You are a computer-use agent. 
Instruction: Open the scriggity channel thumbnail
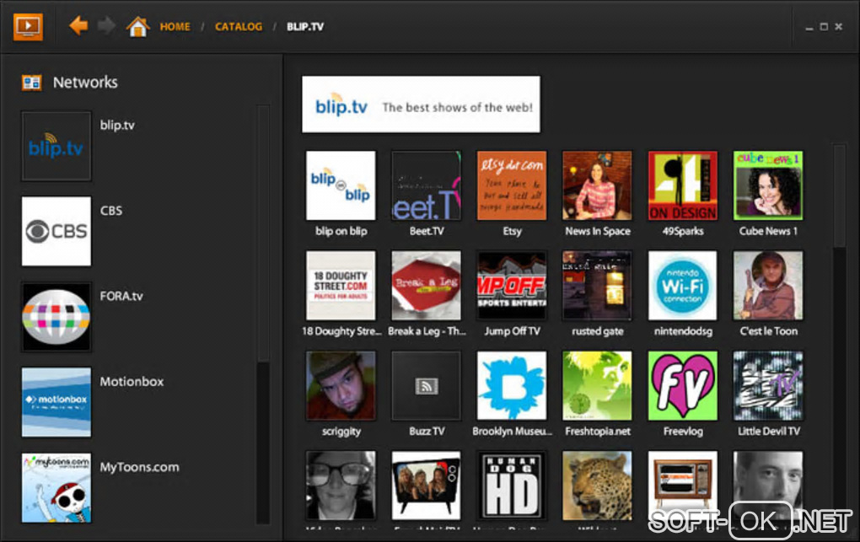341,386
